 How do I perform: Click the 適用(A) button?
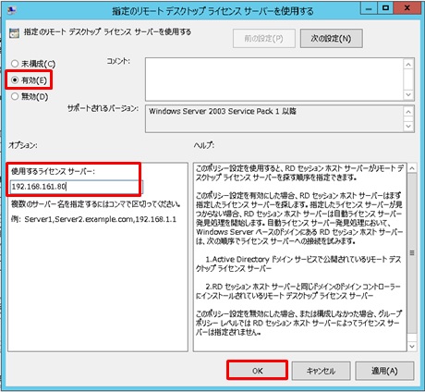pos(384,371)
